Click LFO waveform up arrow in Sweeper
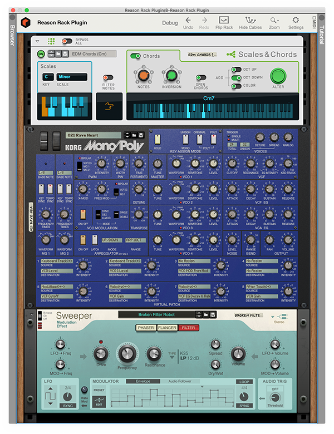This screenshot has height=434, width=334. coord(51,388)
